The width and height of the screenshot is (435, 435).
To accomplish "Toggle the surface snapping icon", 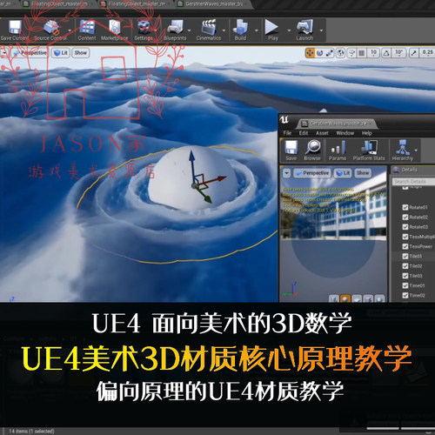I will 352,53.
